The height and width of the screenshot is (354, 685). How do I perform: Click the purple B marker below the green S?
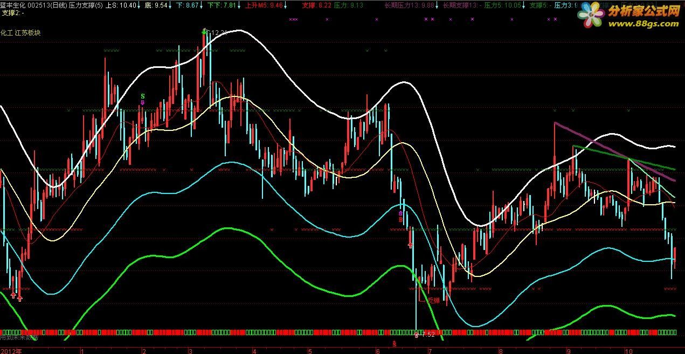point(142,102)
